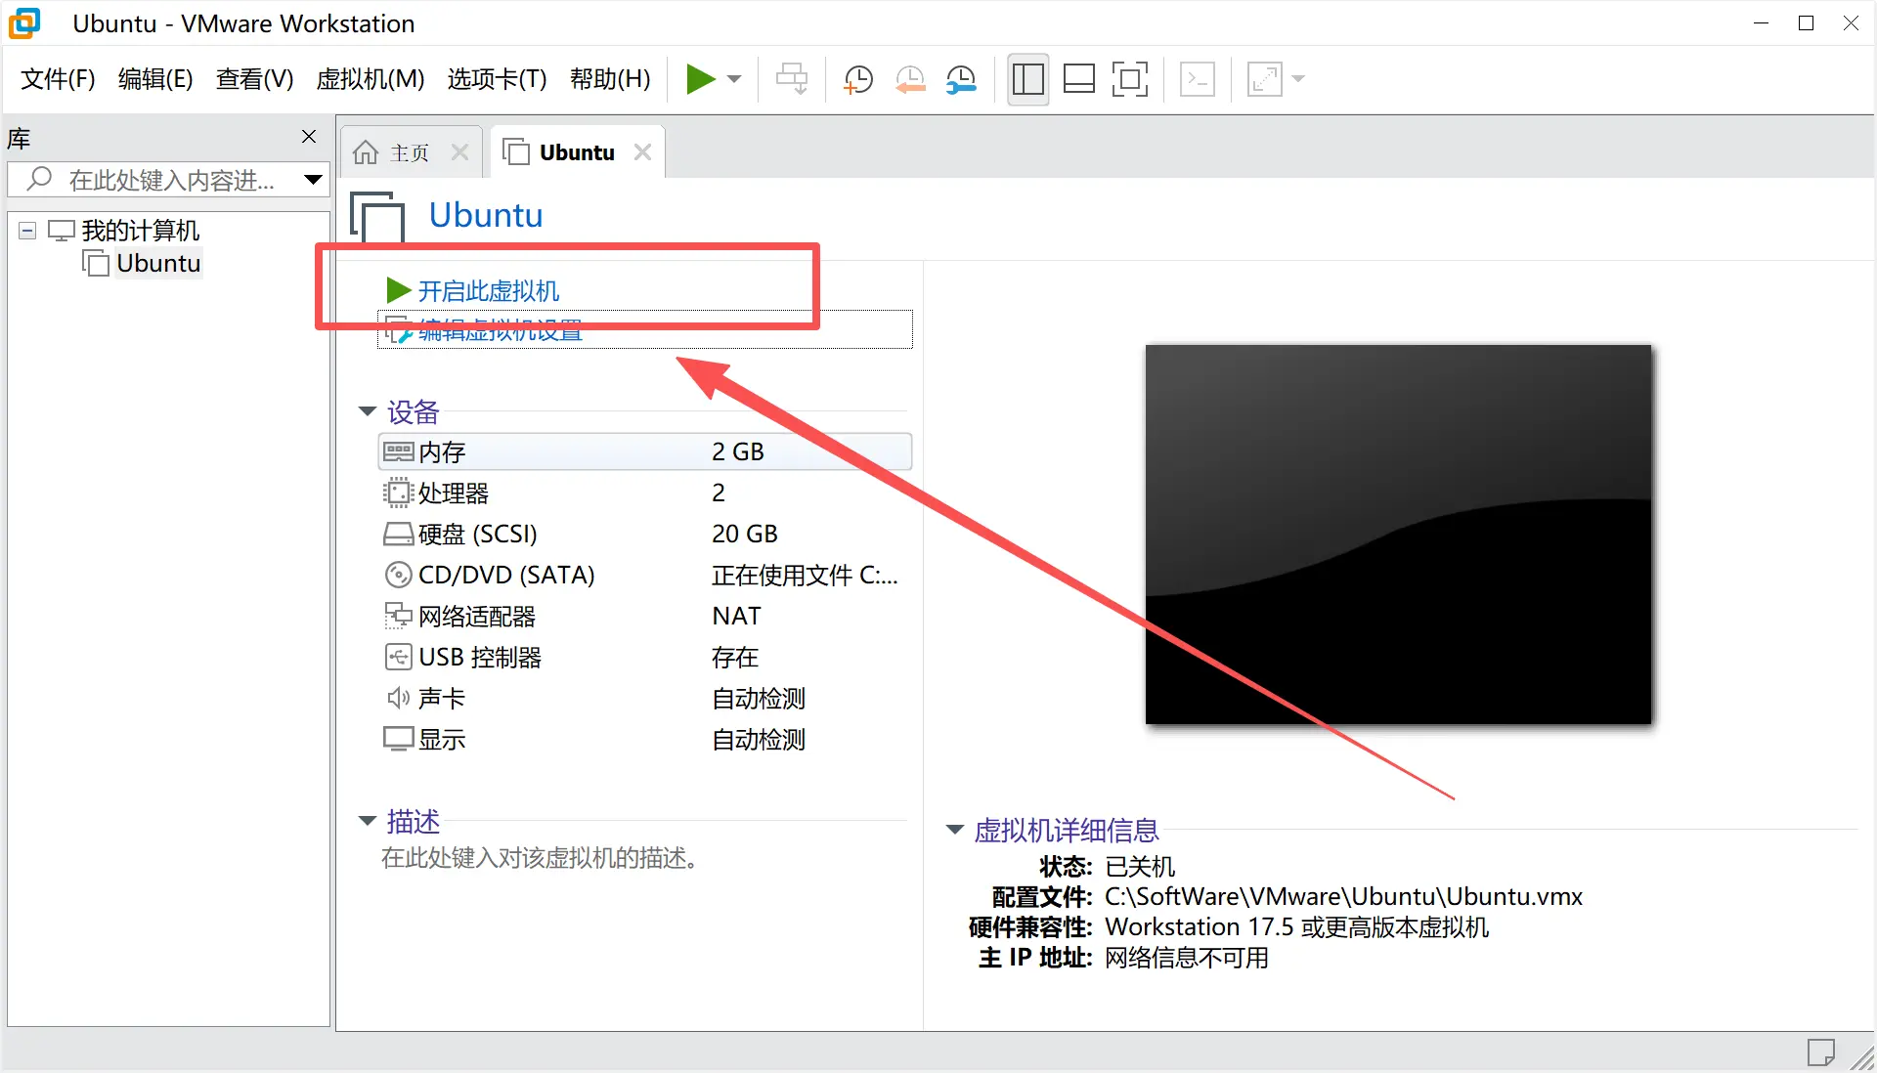Select 我的计算机 in the library tree

tap(140, 231)
